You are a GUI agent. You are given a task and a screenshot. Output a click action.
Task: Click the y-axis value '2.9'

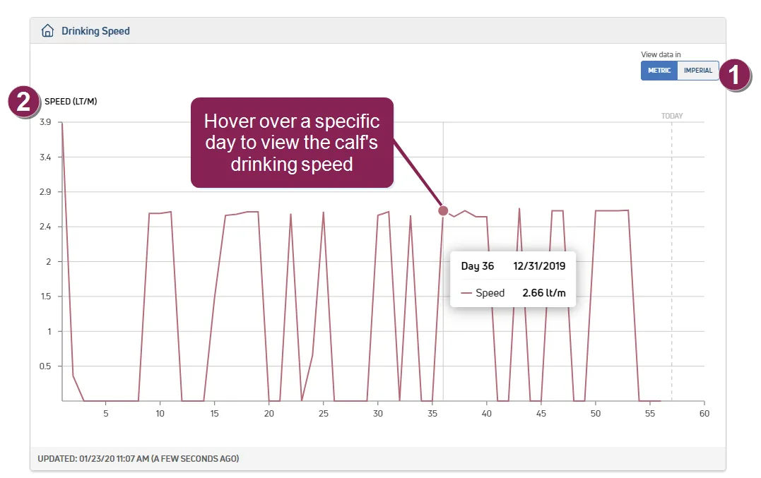pos(45,192)
